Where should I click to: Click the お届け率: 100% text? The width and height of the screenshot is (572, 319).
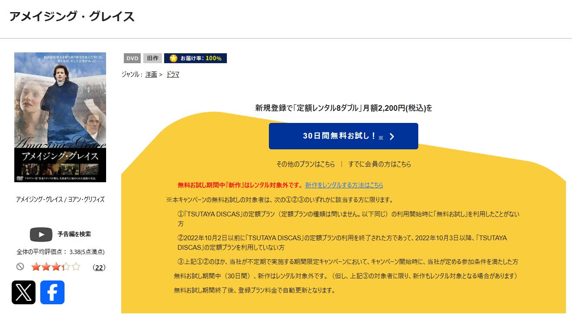(201, 58)
